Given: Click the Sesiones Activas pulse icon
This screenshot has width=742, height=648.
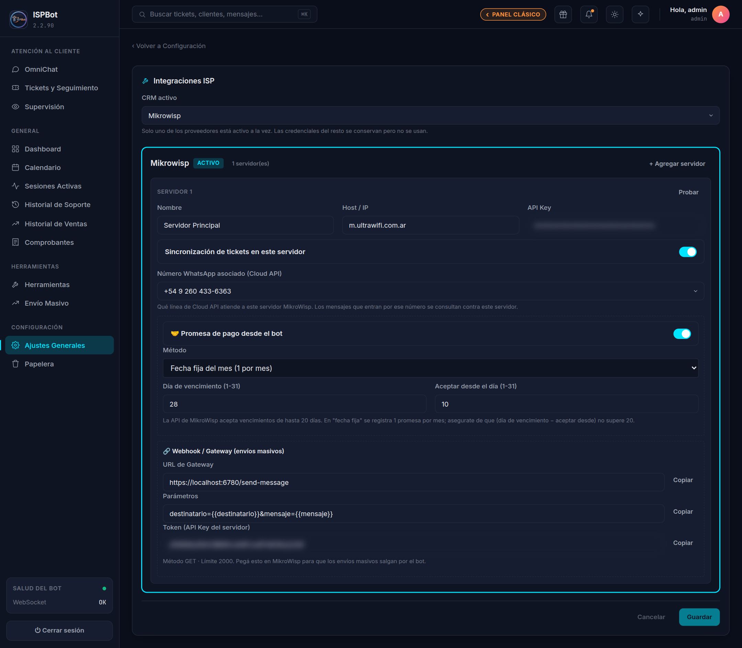Looking at the screenshot, I should coord(15,186).
